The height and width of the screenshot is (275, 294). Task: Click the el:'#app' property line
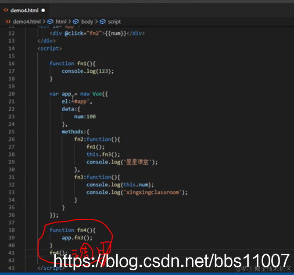(x=77, y=102)
